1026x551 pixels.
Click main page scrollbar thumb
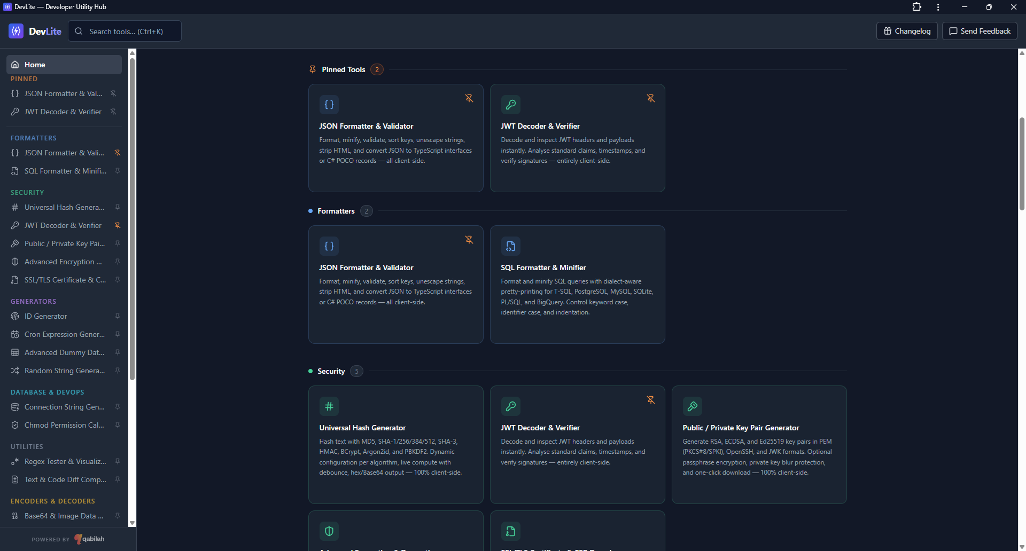point(1022,164)
